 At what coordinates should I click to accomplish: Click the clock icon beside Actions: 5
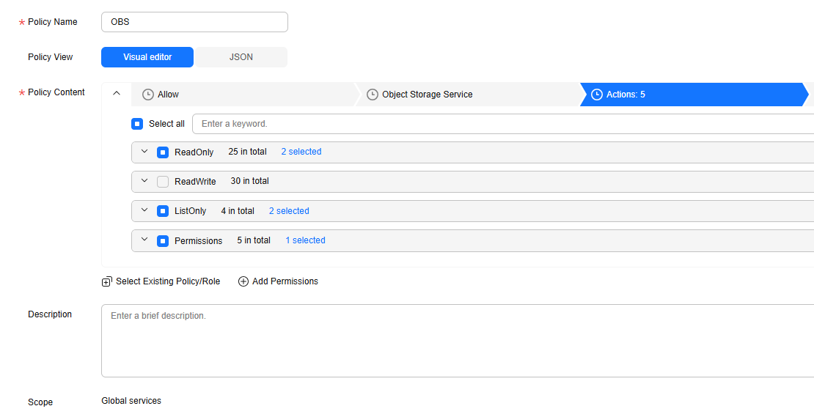pyautogui.click(x=597, y=95)
